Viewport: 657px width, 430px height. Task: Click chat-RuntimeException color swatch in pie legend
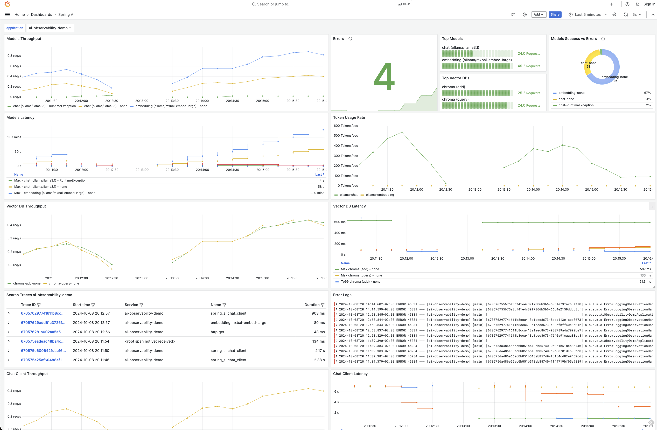point(555,105)
